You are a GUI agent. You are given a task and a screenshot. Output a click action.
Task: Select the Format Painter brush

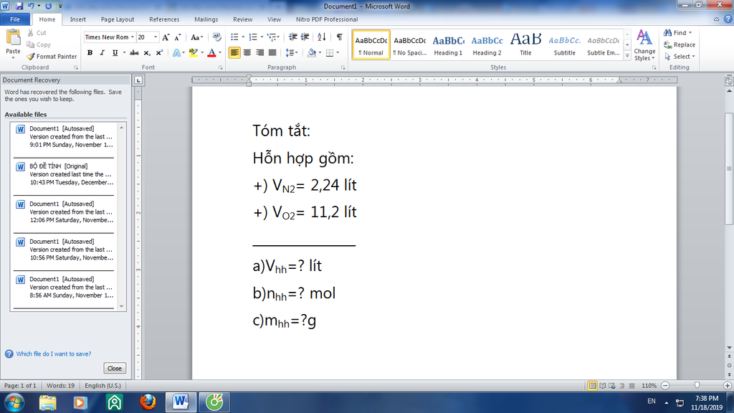[30, 57]
